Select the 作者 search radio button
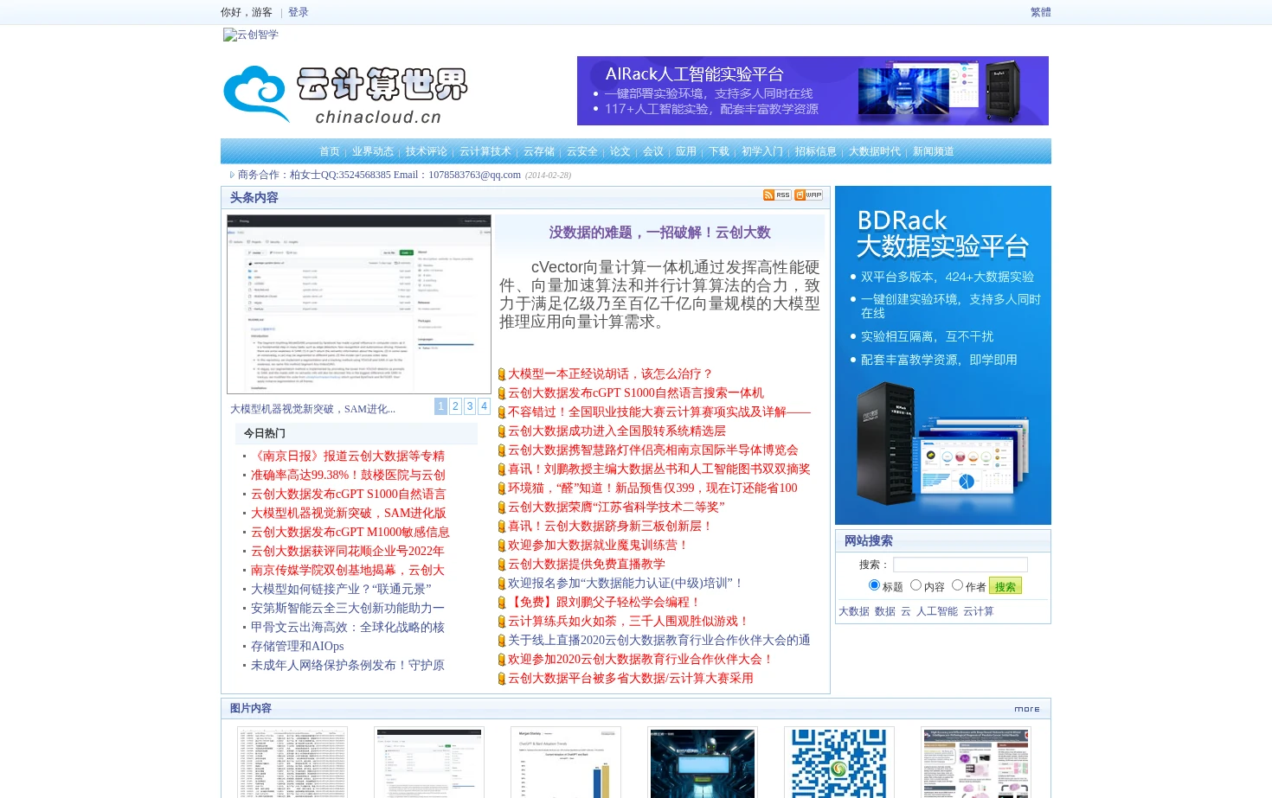Viewport: 1272px width, 798px height. 957,585
